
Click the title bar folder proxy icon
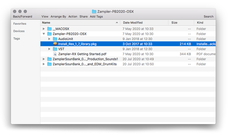[x=94, y=11]
